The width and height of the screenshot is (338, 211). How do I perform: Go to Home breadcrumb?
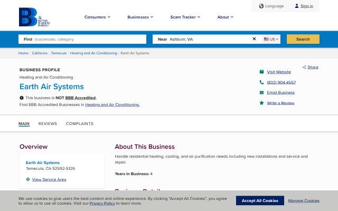tap(23, 53)
